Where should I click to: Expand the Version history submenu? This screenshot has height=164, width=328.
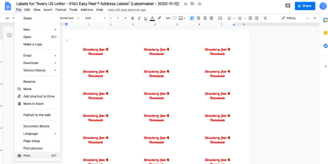coord(37,70)
